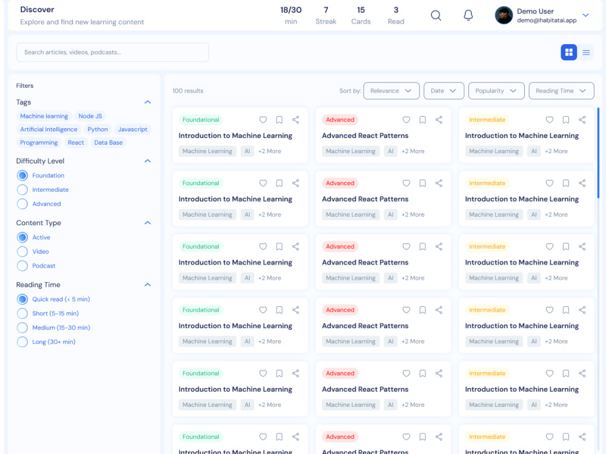Share the top Advanced React Patterns card
606x454 pixels.
point(439,120)
